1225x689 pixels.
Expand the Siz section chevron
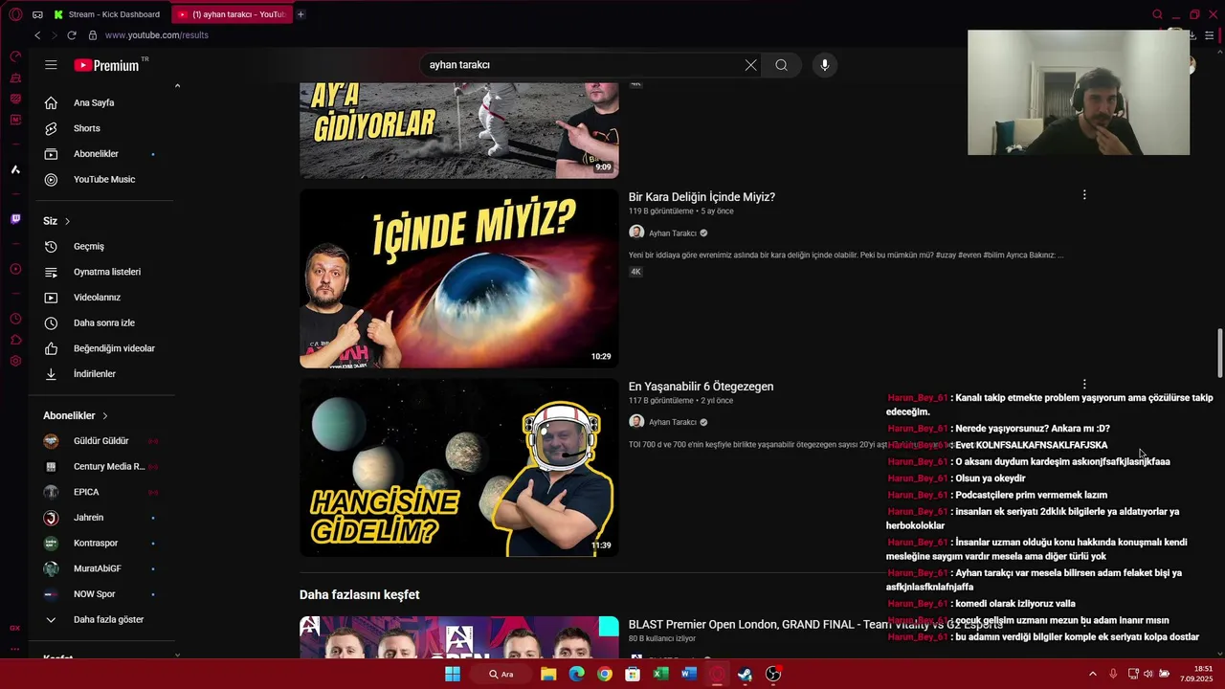click(67, 221)
